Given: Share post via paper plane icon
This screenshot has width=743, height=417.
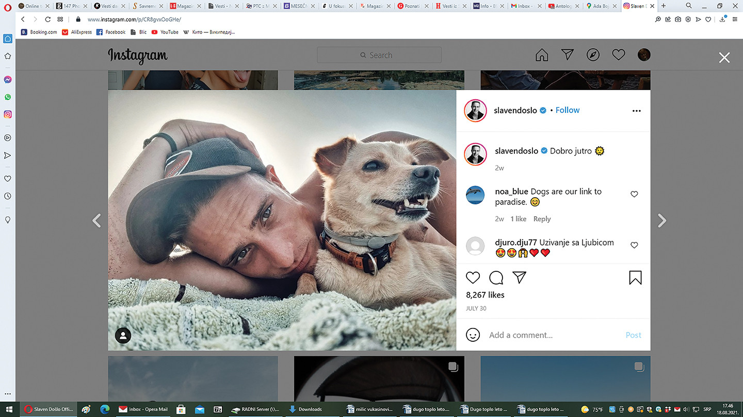Looking at the screenshot, I should point(519,278).
